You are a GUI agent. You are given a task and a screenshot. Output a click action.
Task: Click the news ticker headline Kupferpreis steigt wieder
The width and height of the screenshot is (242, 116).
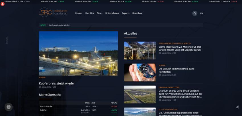tap(59, 25)
